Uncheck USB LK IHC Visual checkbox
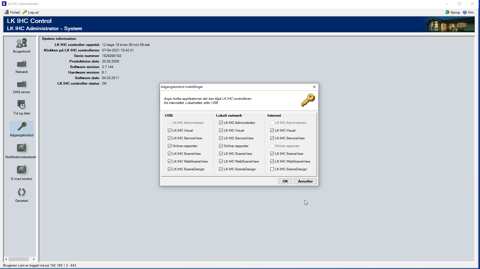 tap(170, 130)
